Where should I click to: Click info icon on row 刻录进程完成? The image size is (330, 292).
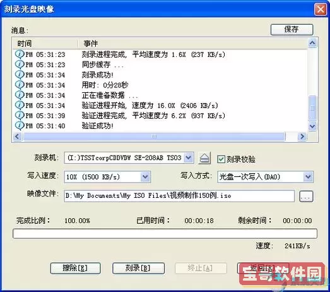coord(20,54)
